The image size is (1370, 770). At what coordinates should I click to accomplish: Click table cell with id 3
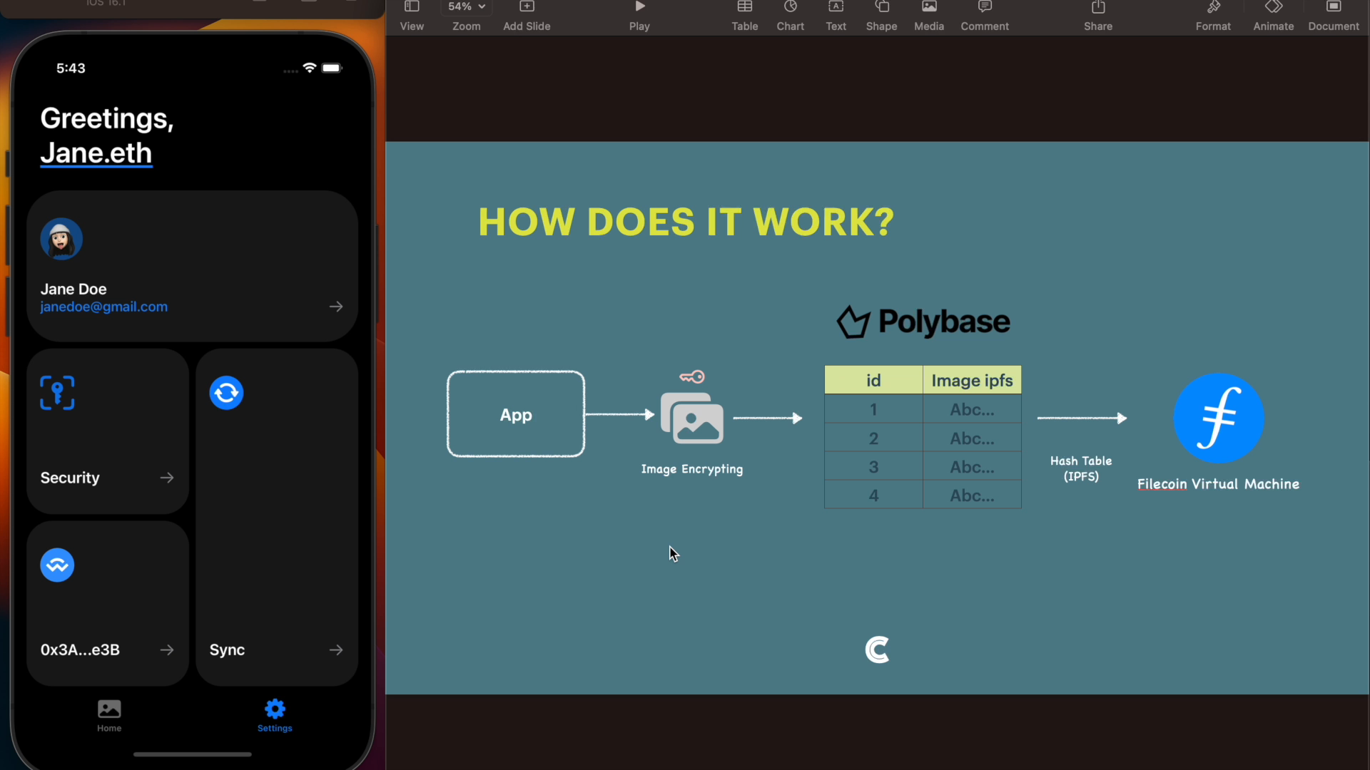coord(873,467)
